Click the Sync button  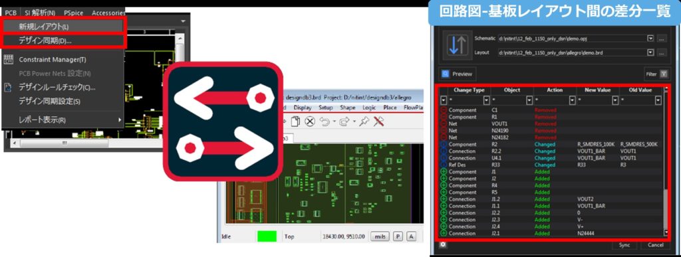(x=624, y=245)
